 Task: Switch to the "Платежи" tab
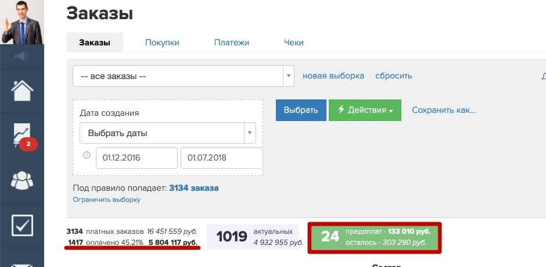click(x=231, y=42)
